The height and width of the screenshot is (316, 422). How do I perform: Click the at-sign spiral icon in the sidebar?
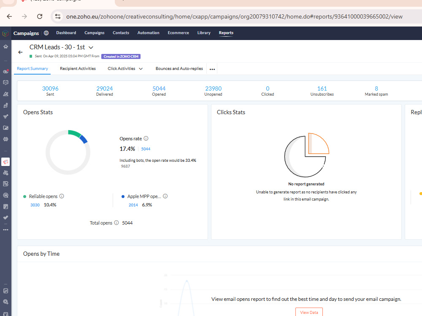click(x=5, y=195)
